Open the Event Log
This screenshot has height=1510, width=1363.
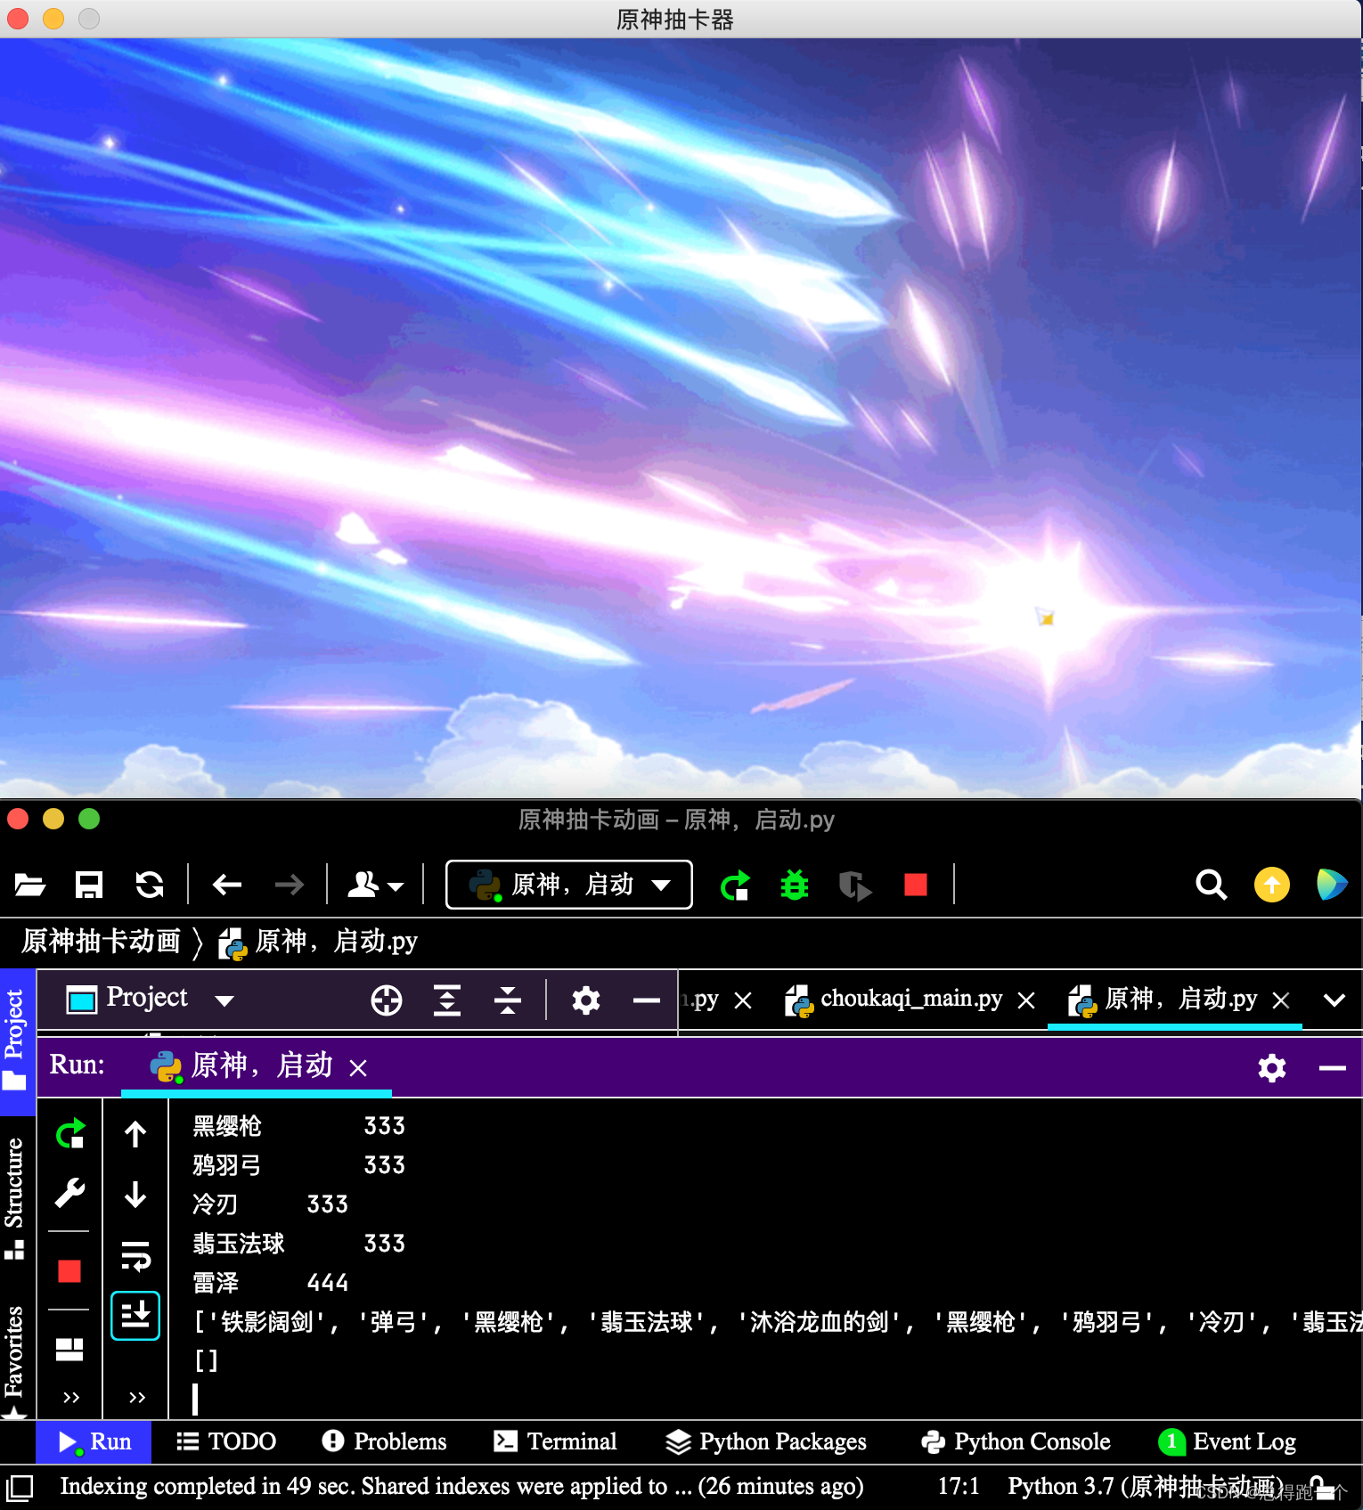1228,1441
